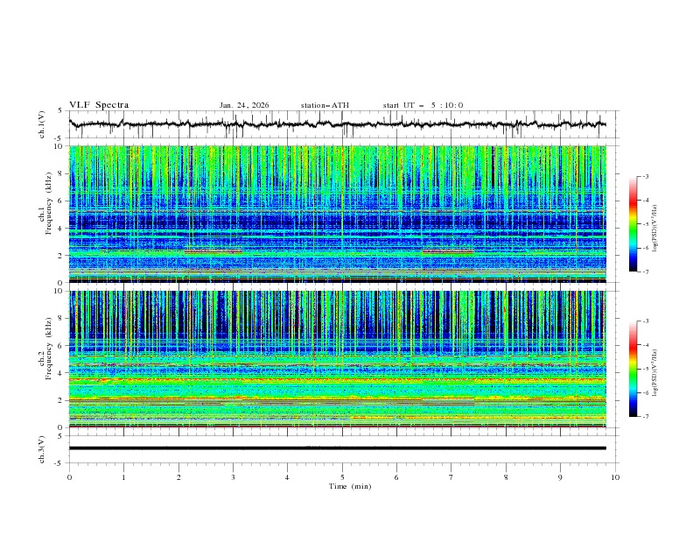Click the red band between 2–3 min in ch.1 spectrogram
This screenshot has height=536, width=693.
[213, 252]
